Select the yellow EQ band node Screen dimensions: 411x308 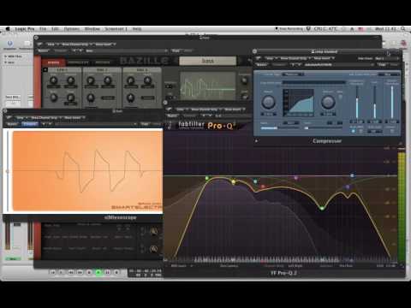tap(234, 181)
